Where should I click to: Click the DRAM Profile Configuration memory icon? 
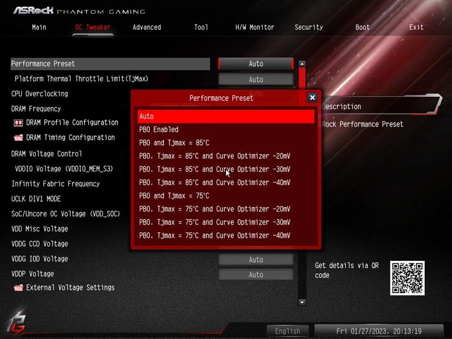19,123
